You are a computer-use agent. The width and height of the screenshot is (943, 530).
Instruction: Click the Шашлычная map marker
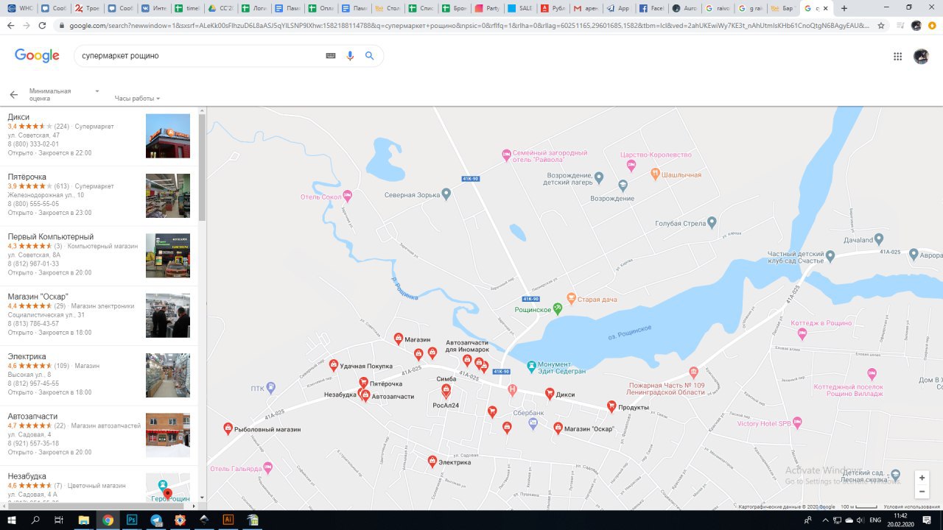point(655,174)
